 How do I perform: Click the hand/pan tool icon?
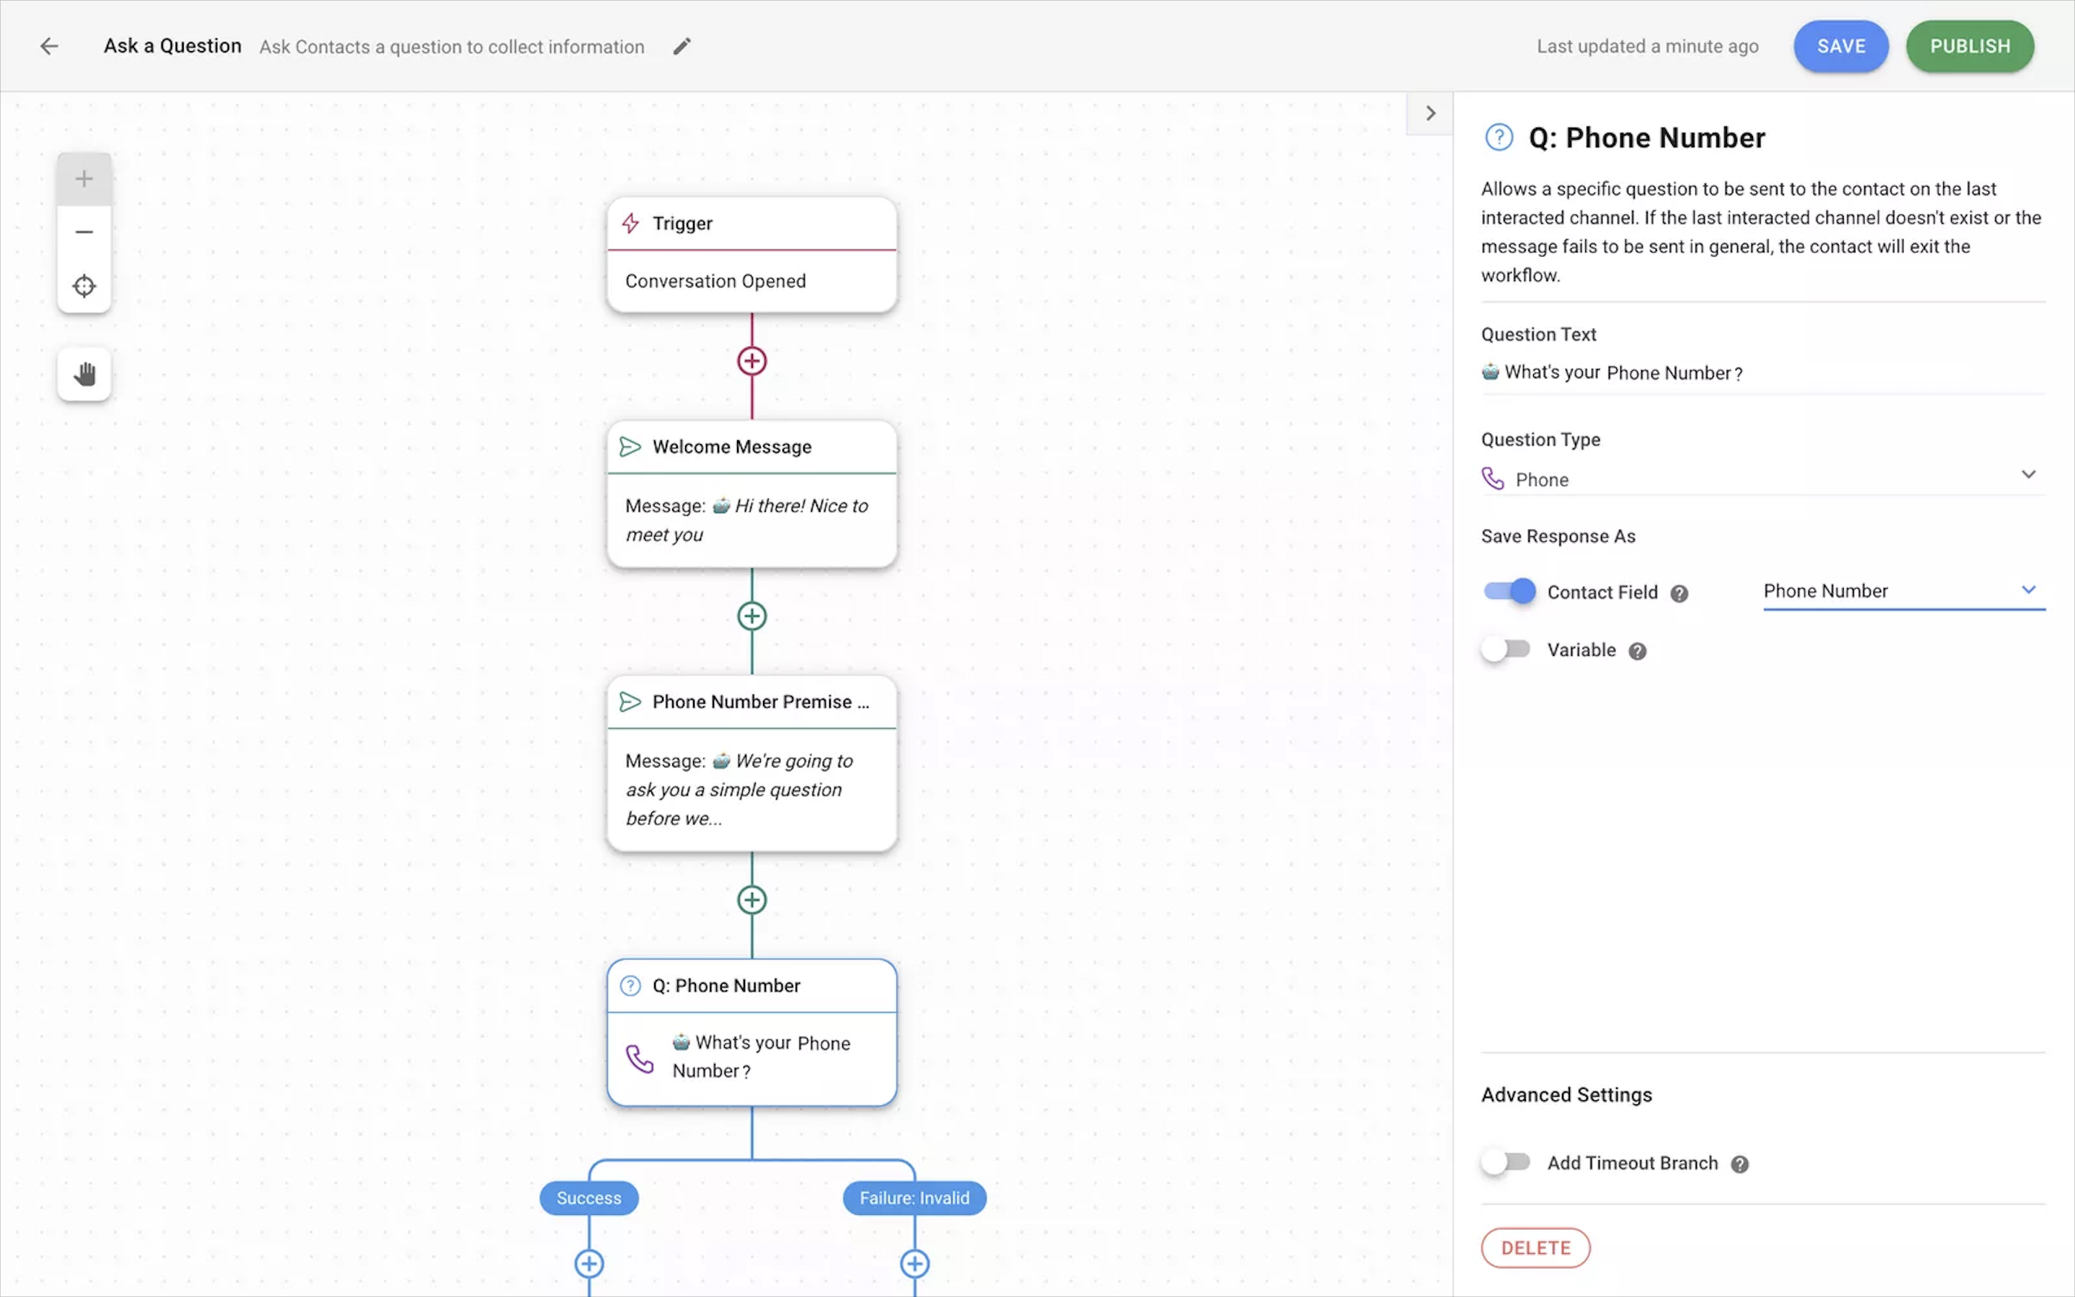pyautogui.click(x=84, y=373)
